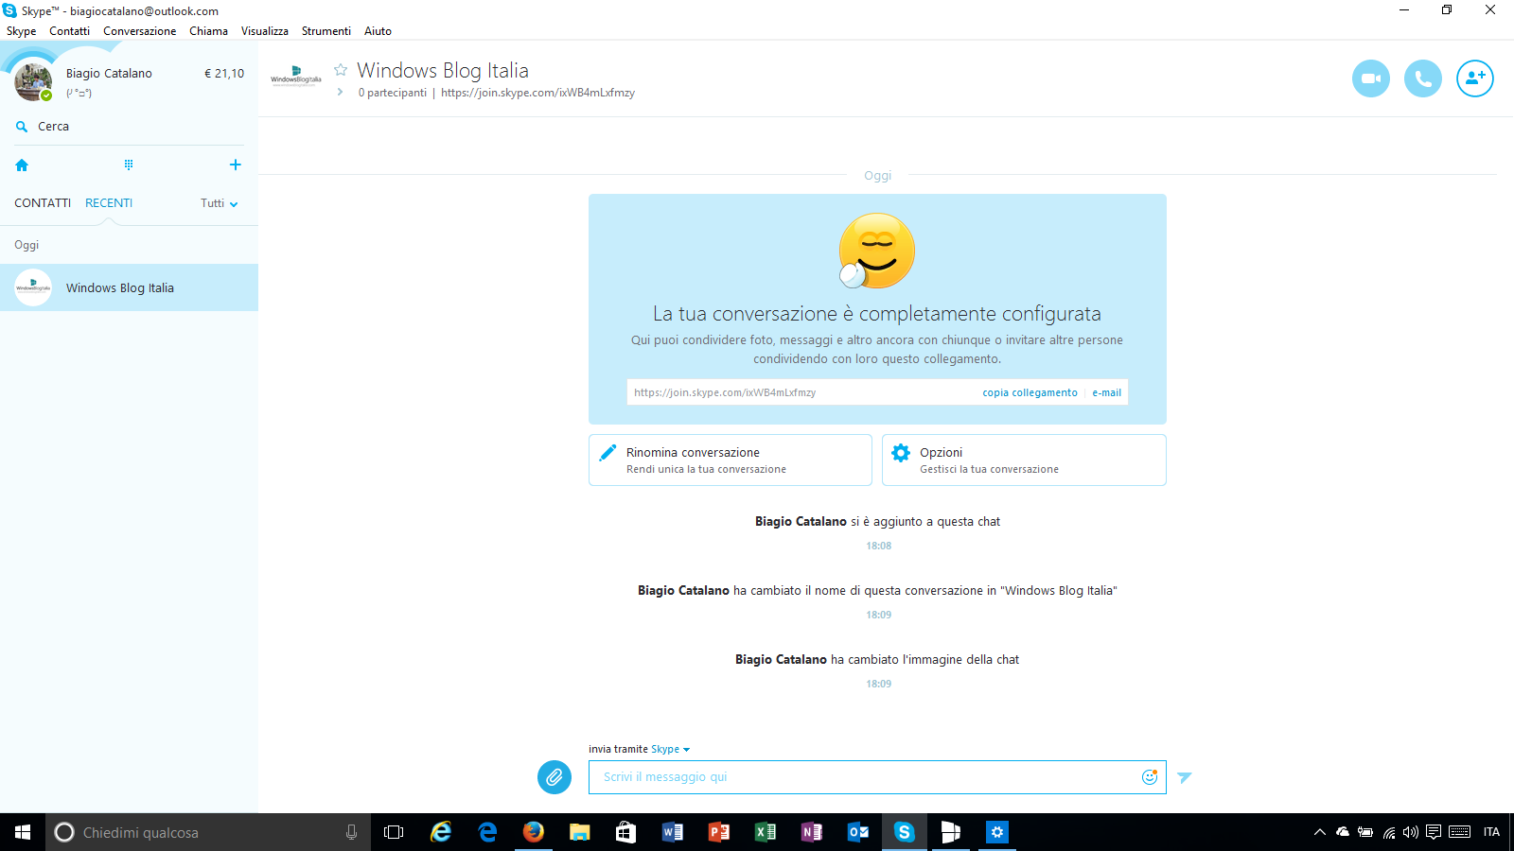Click the e-mail share link
The height and width of the screenshot is (851, 1514).
[x=1106, y=392]
